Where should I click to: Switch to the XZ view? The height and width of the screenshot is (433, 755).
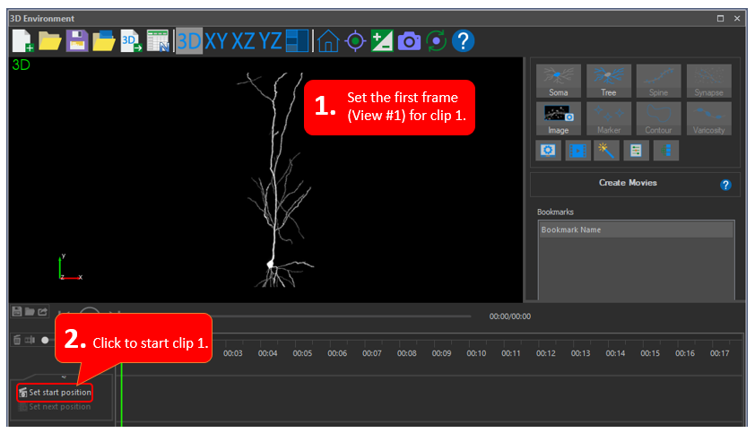(243, 40)
